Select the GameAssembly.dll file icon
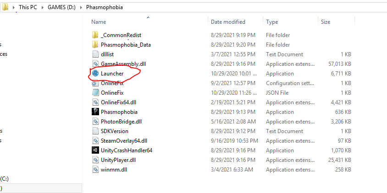Image resolution: width=387 pixels, height=193 pixels. click(95, 64)
